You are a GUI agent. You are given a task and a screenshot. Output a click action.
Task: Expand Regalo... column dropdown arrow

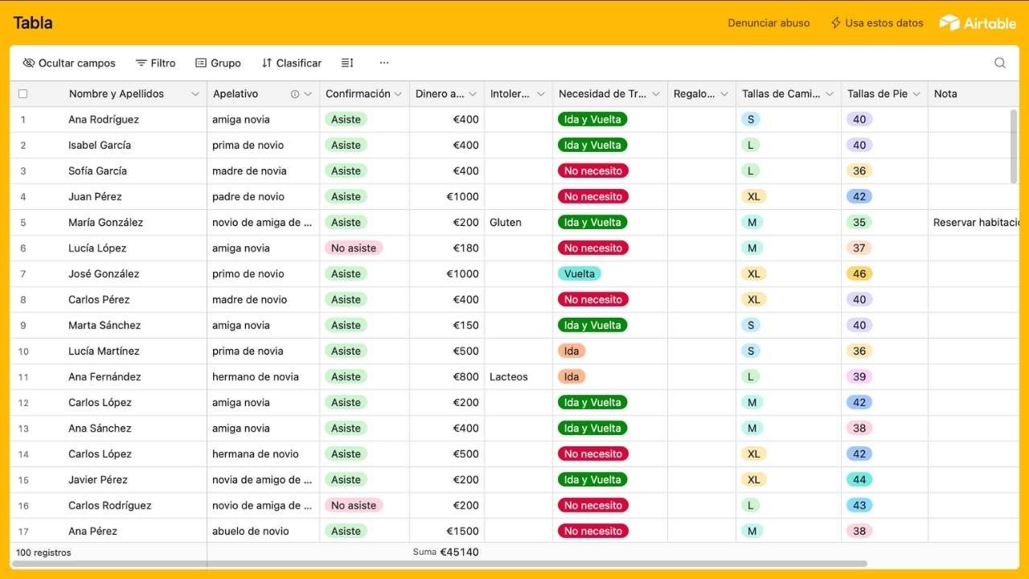click(724, 94)
